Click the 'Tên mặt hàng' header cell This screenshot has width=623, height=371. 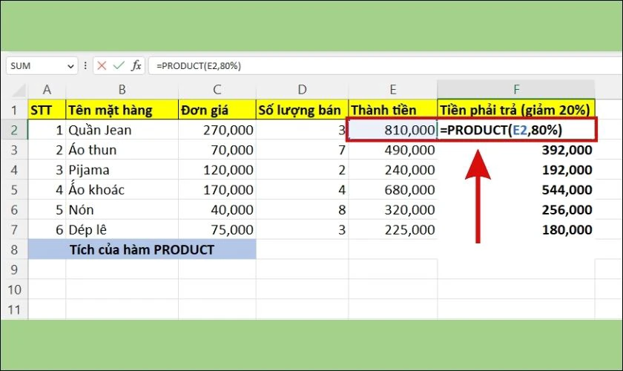(122, 110)
